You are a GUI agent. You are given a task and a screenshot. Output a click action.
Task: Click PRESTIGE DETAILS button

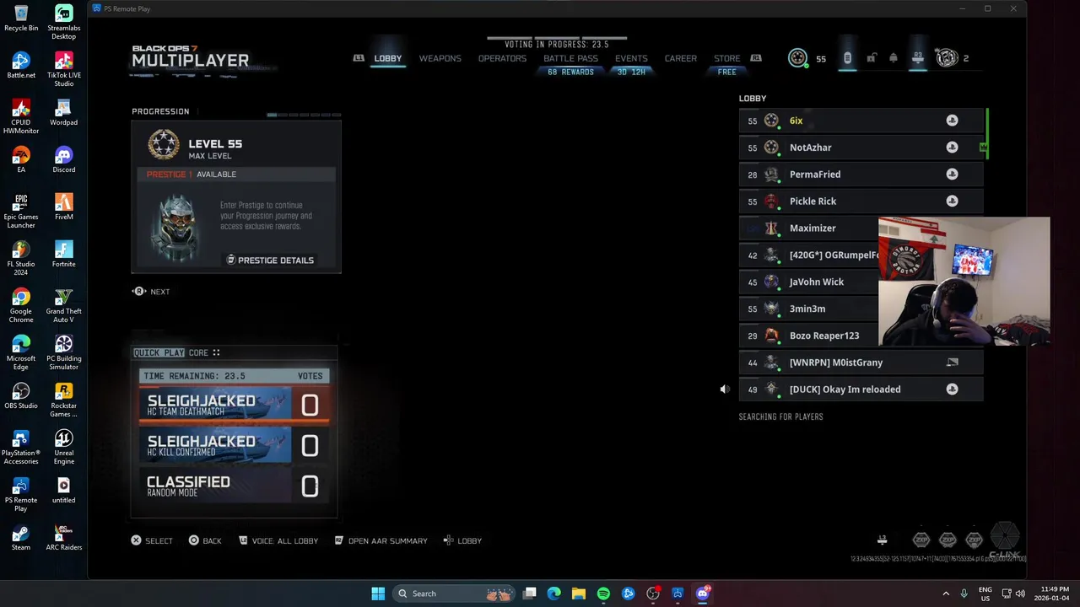tap(270, 260)
